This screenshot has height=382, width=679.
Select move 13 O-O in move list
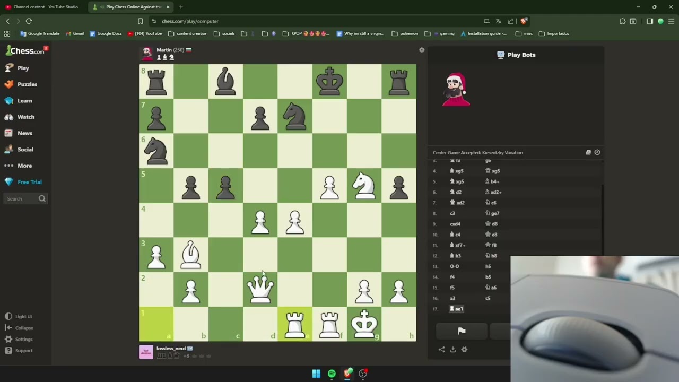[x=454, y=266]
